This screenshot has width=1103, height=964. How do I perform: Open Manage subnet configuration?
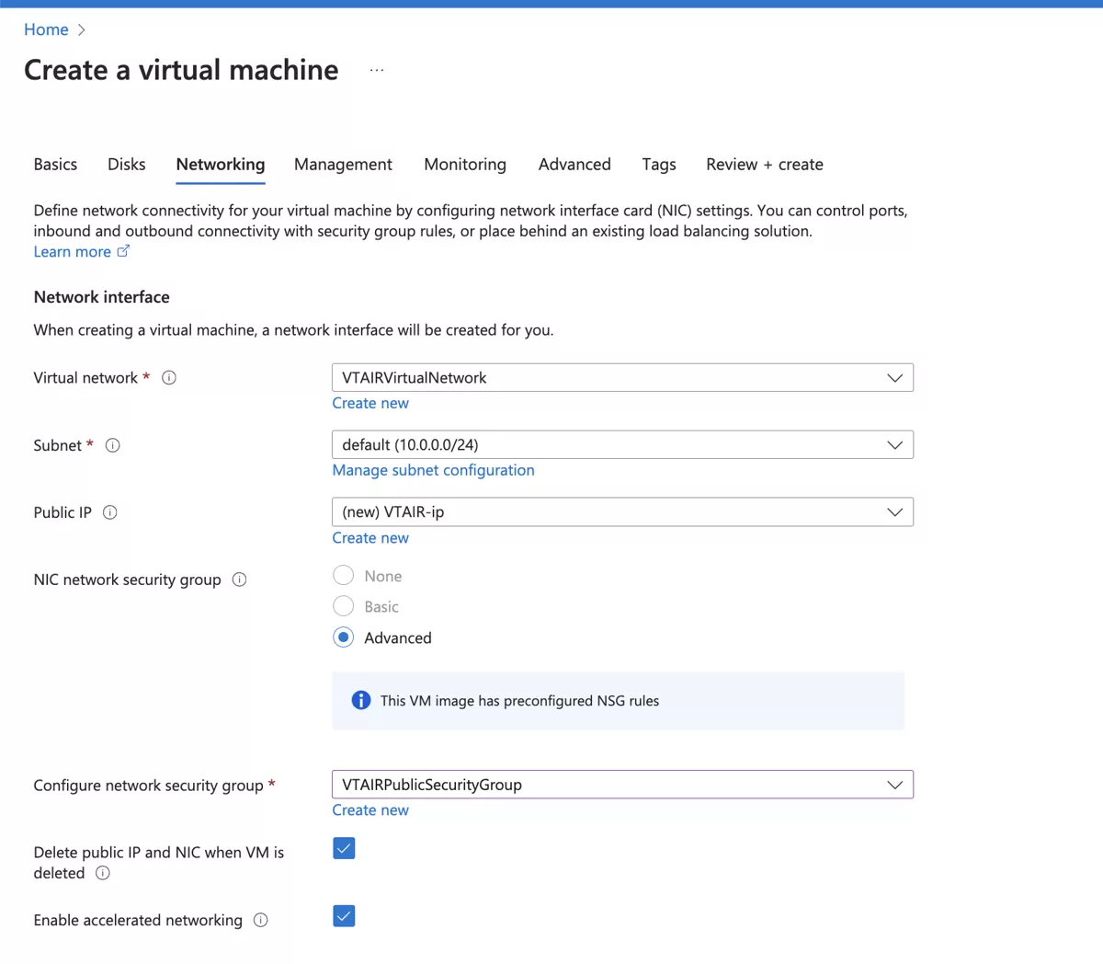[433, 470]
